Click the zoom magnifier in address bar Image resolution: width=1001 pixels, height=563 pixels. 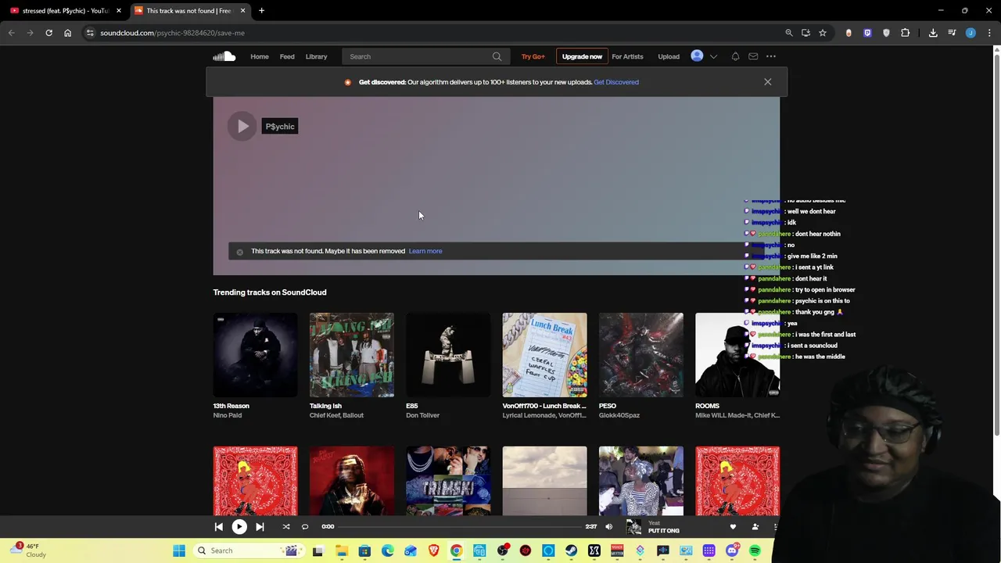(789, 33)
